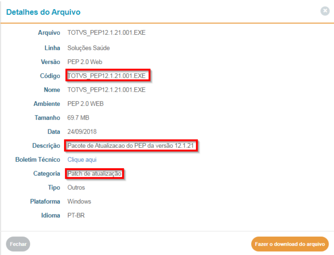Click the Nome field file name
The height and width of the screenshot is (255, 334).
click(107, 90)
